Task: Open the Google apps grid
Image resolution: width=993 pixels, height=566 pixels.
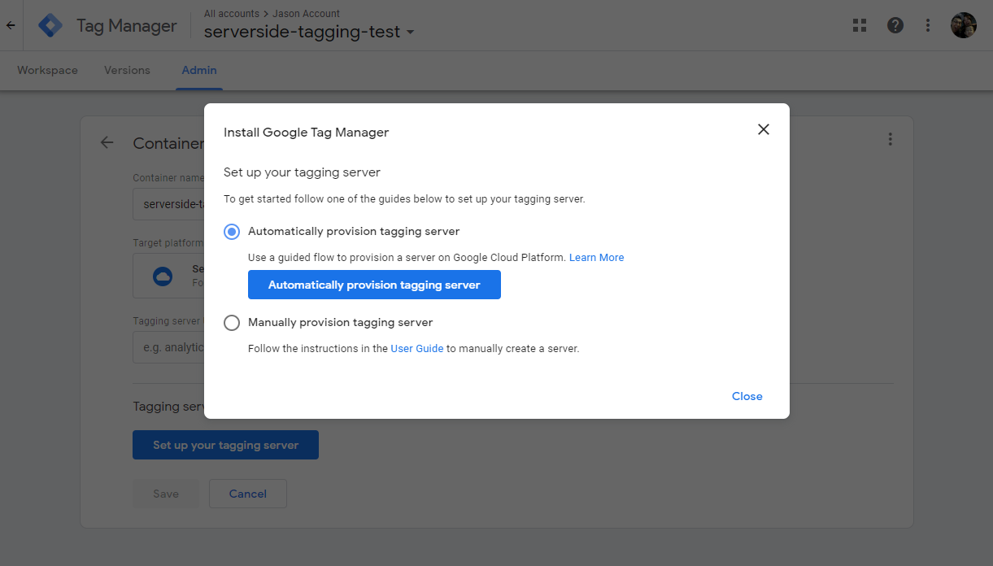Action: (x=860, y=25)
